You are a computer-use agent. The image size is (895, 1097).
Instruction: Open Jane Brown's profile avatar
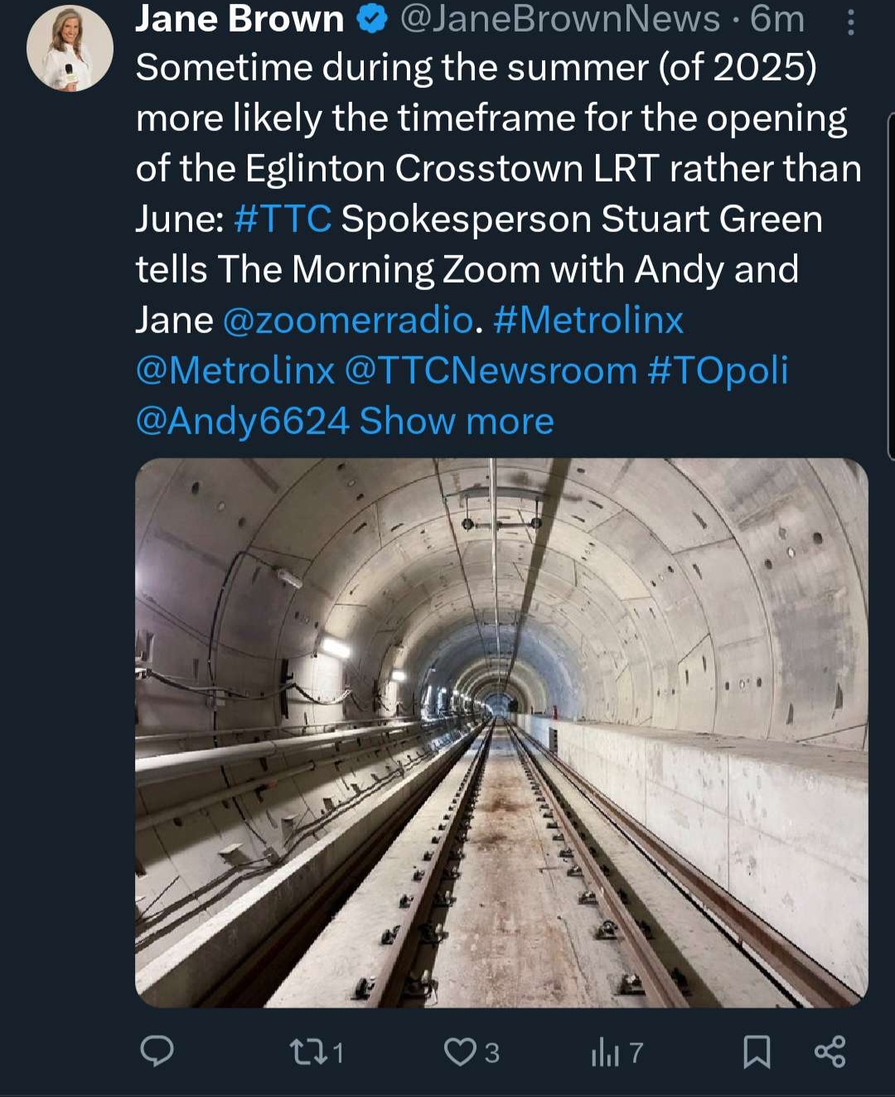click(x=70, y=48)
